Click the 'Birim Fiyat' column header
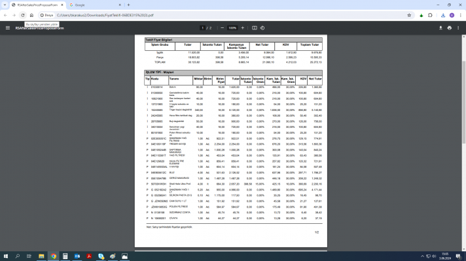 click(220, 80)
